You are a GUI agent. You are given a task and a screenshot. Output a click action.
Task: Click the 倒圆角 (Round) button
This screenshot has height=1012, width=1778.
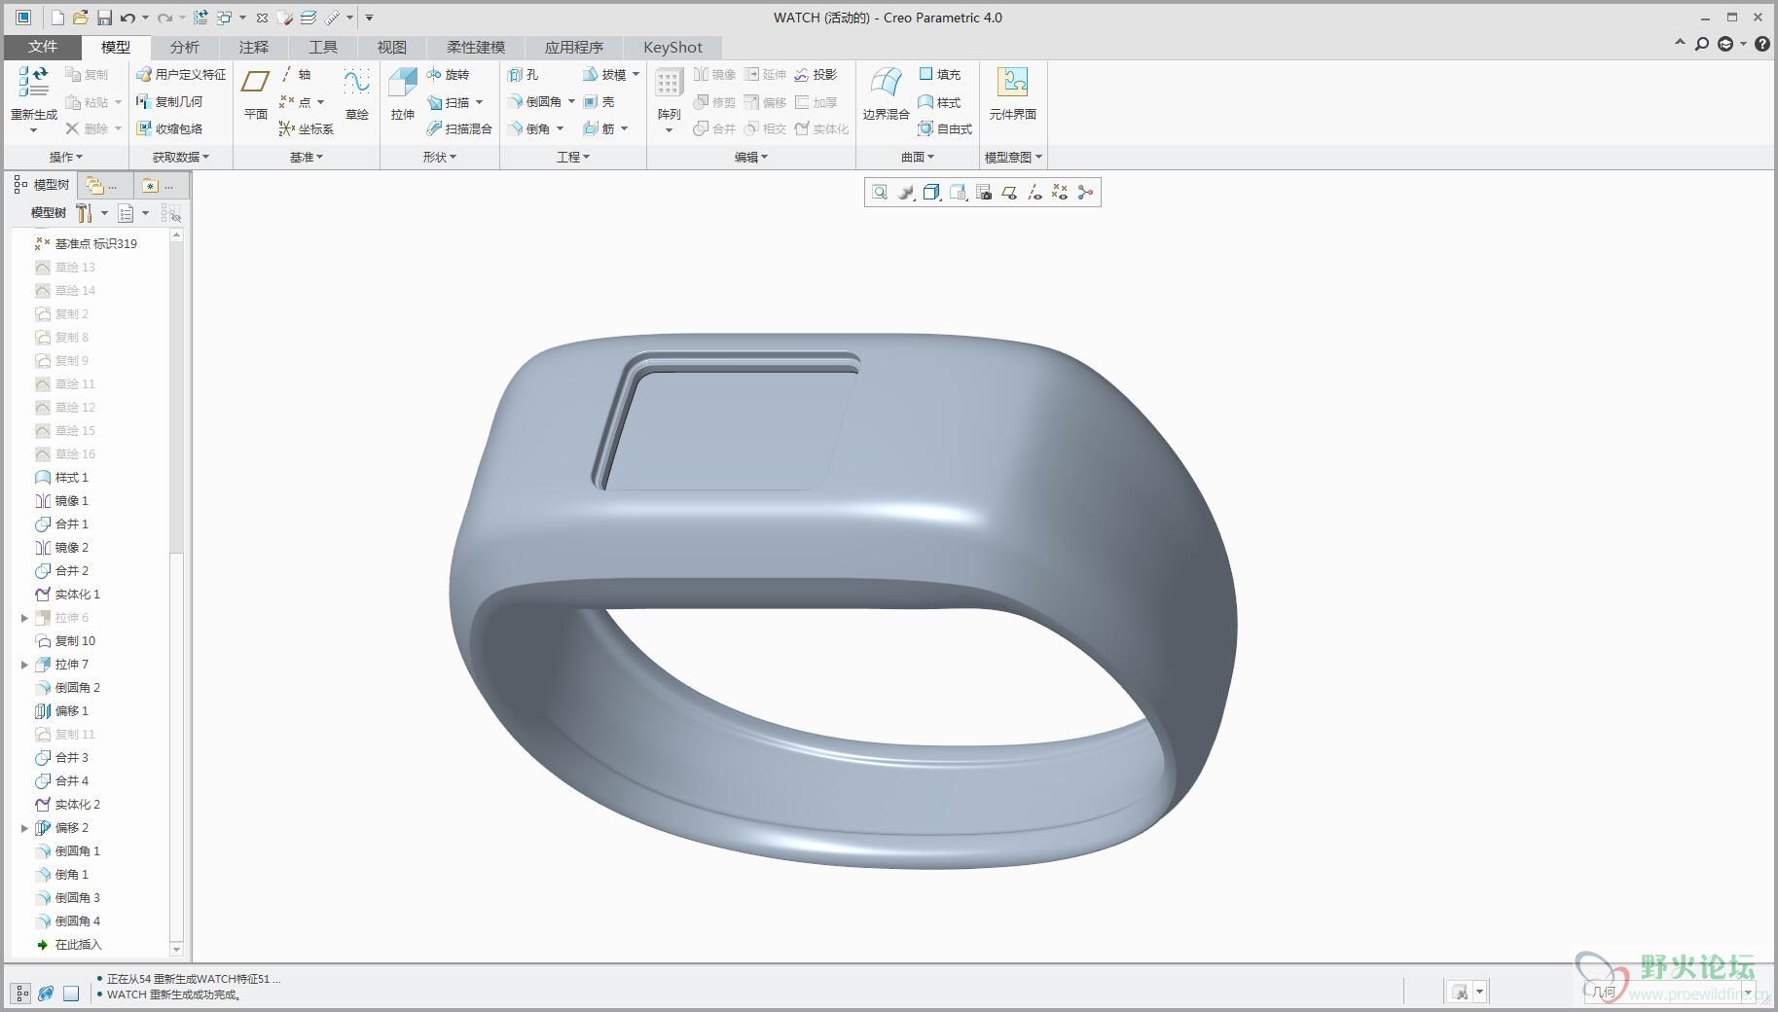click(x=534, y=101)
